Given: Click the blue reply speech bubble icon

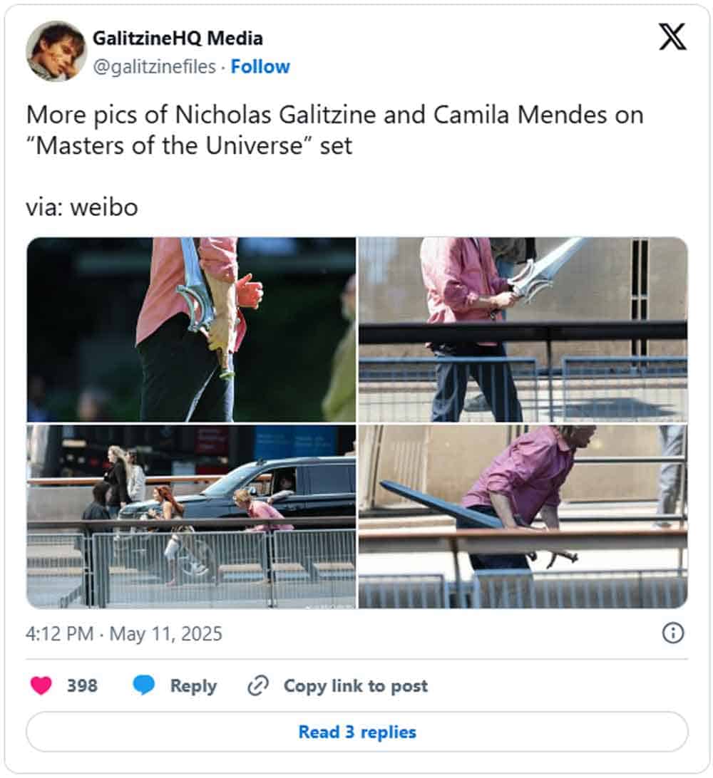Looking at the screenshot, I should click(144, 685).
